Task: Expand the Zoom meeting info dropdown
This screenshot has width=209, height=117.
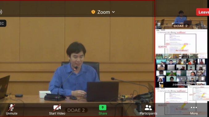Action: click(113, 12)
